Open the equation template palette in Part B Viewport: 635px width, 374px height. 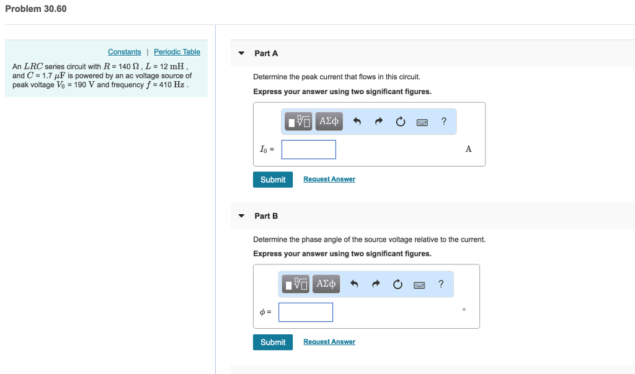pos(295,284)
